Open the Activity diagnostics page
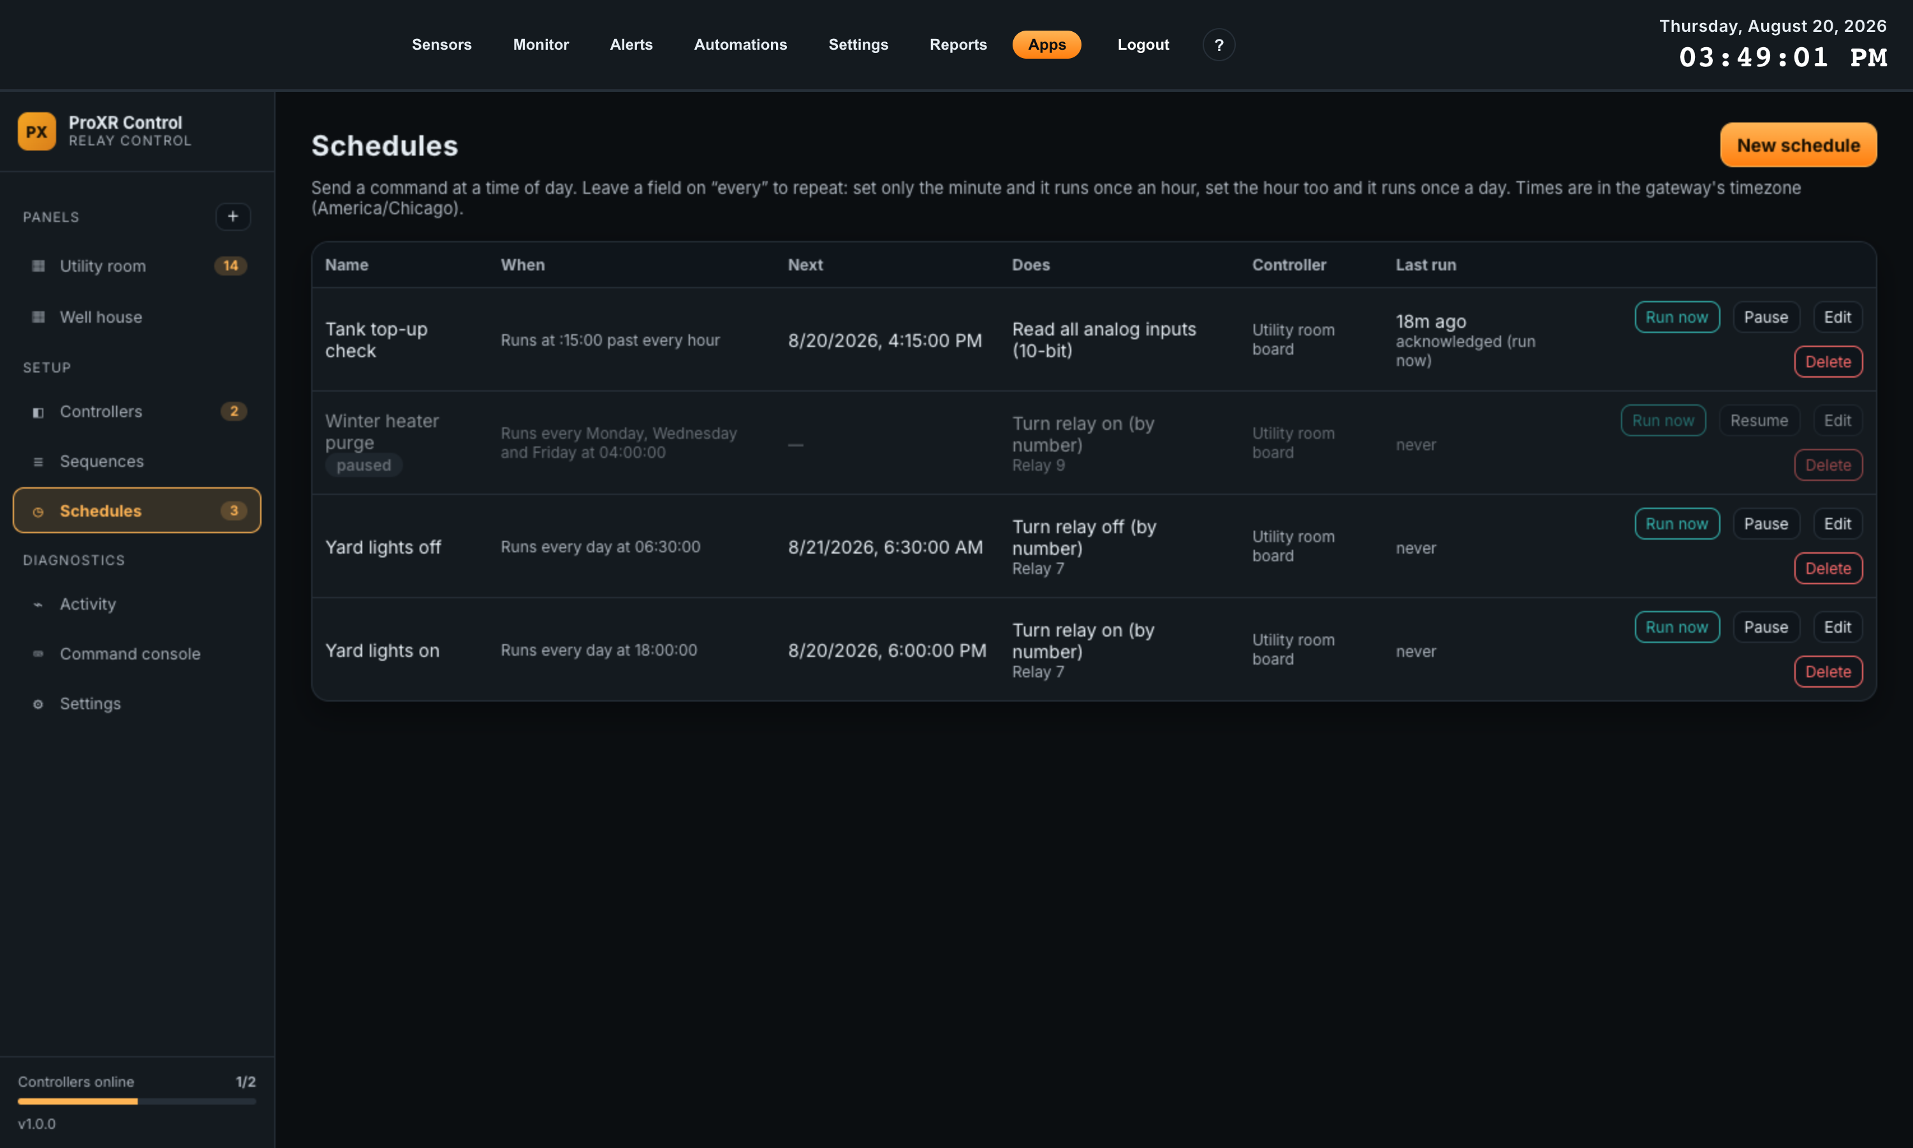This screenshot has height=1148, width=1913. pyautogui.click(x=137, y=604)
